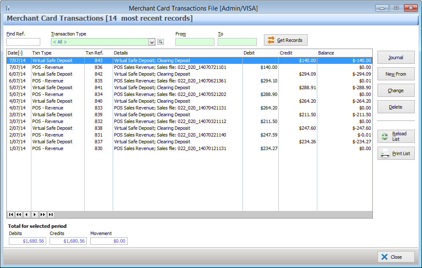Expand the Transaction Type dropdown

[152, 42]
